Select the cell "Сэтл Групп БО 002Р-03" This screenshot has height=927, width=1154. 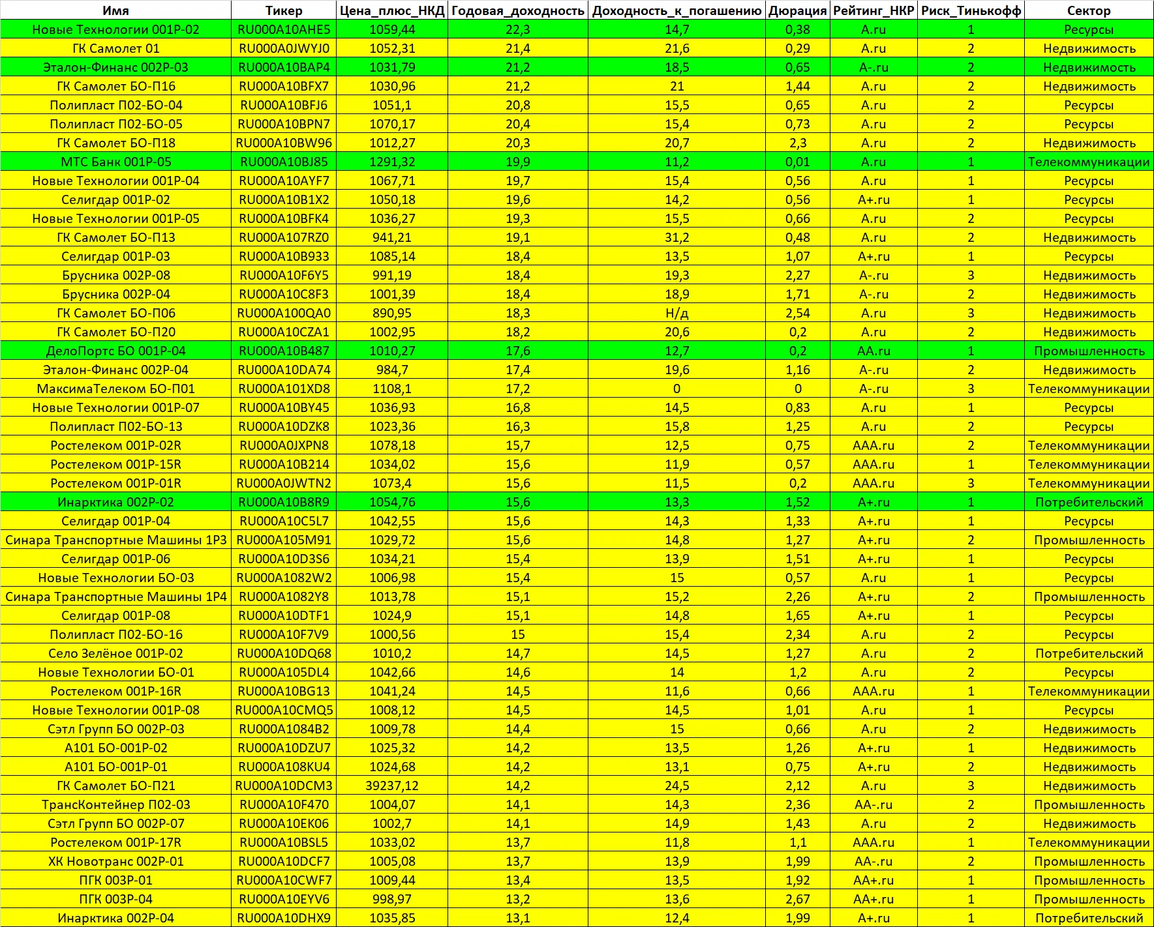tap(115, 729)
